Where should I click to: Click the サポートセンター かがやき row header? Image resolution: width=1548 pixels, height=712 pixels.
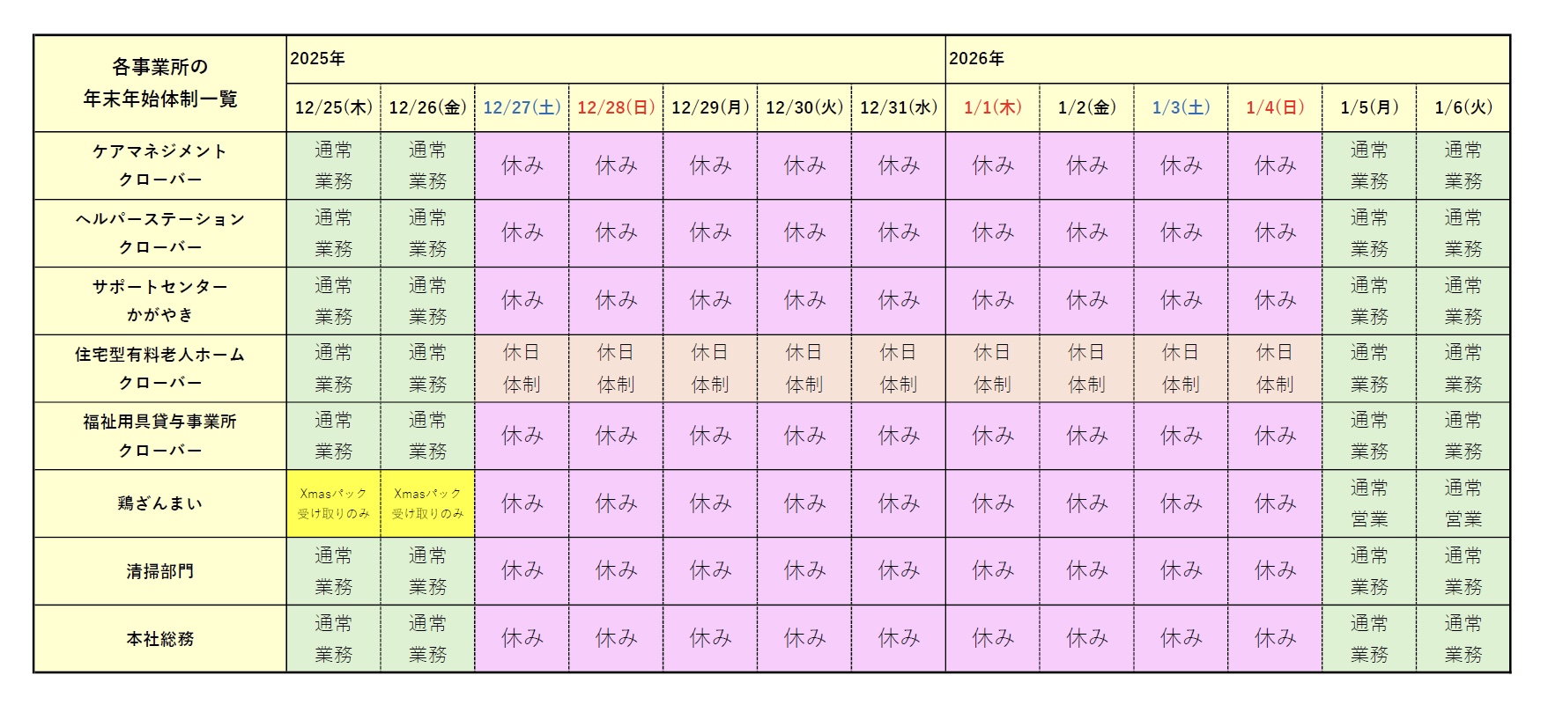tap(160, 301)
